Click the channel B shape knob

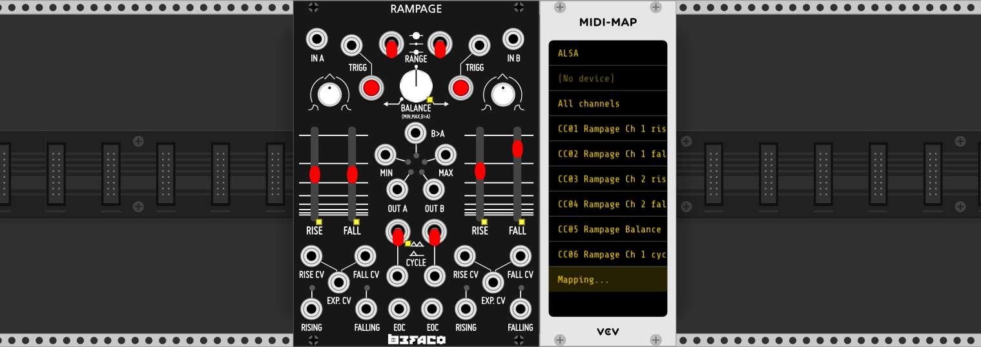(x=502, y=95)
